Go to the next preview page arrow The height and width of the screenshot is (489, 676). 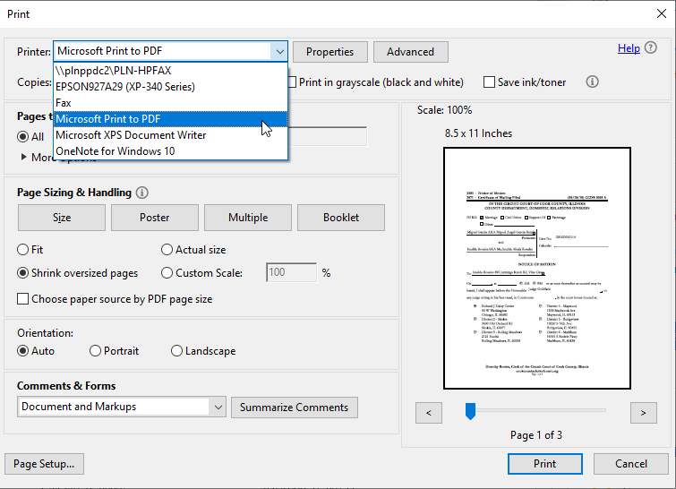point(643,412)
